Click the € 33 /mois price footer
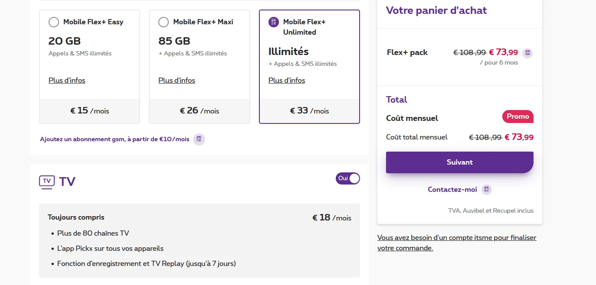This screenshot has width=596, height=285. pyautogui.click(x=309, y=111)
